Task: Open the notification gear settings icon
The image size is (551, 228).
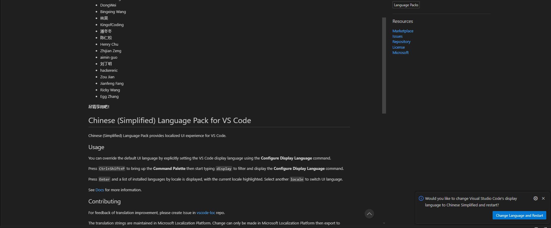Action: pyautogui.click(x=536, y=198)
